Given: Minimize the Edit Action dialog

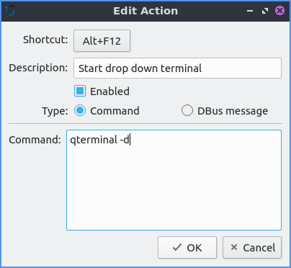Looking at the screenshot, I should (x=250, y=11).
